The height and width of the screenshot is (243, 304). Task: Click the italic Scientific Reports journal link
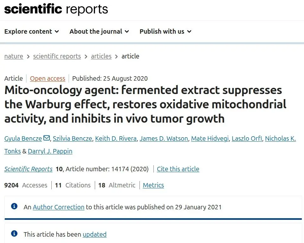(28, 169)
